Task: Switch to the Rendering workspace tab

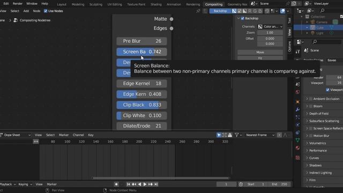Action: coord(193,4)
